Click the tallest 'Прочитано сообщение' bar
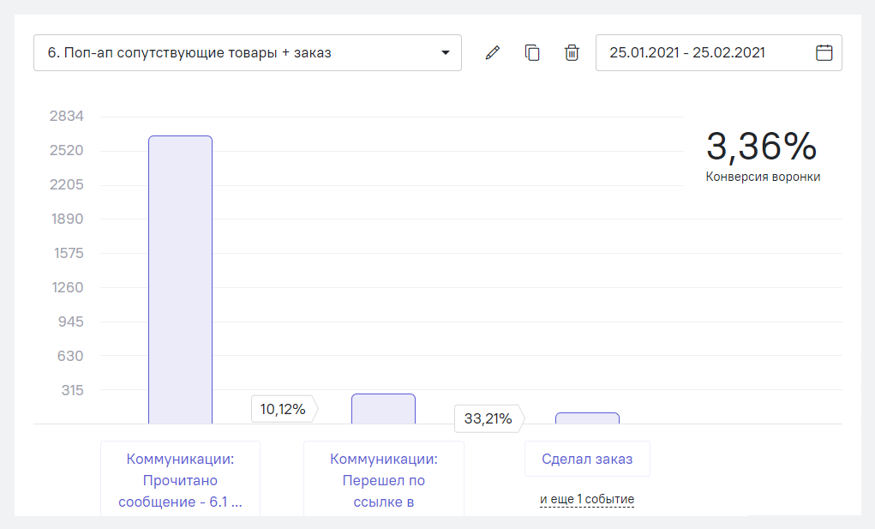875x529 pixels. (180, 280)
